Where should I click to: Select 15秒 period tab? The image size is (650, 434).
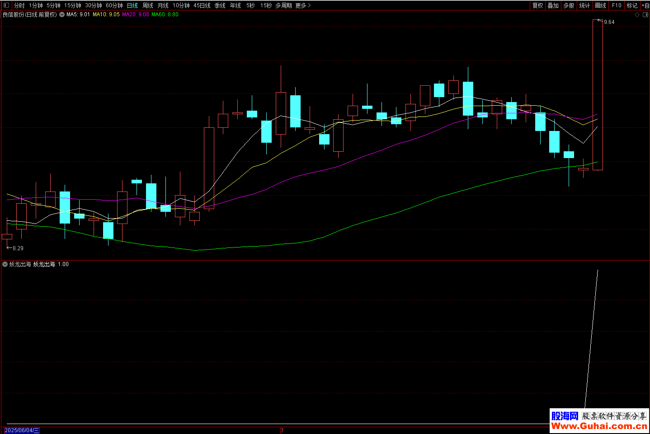point(266,5)
